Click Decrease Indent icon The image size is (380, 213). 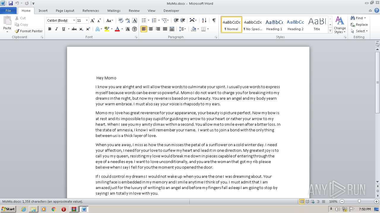176,20
